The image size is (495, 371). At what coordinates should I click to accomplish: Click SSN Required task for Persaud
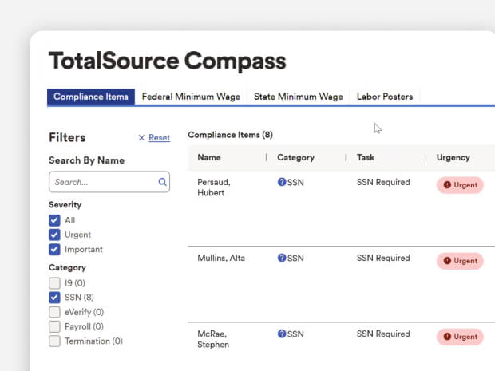(x=383, y=182)
